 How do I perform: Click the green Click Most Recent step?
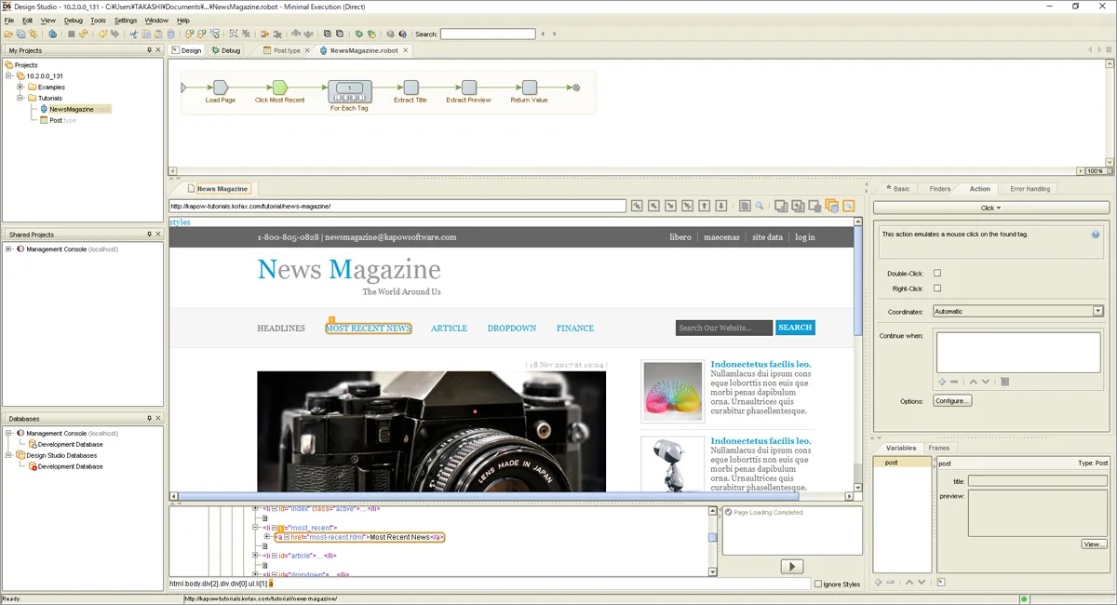(x=279, y=87)
